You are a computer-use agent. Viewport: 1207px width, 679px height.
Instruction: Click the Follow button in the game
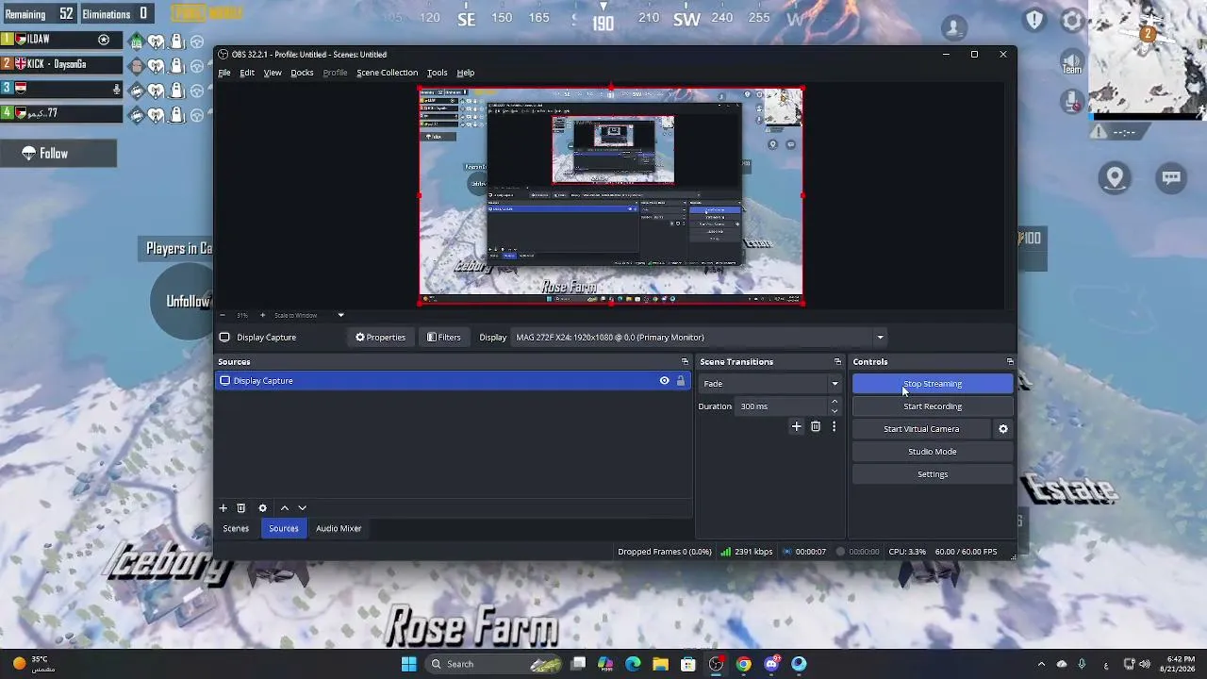(x=58, y=154)
